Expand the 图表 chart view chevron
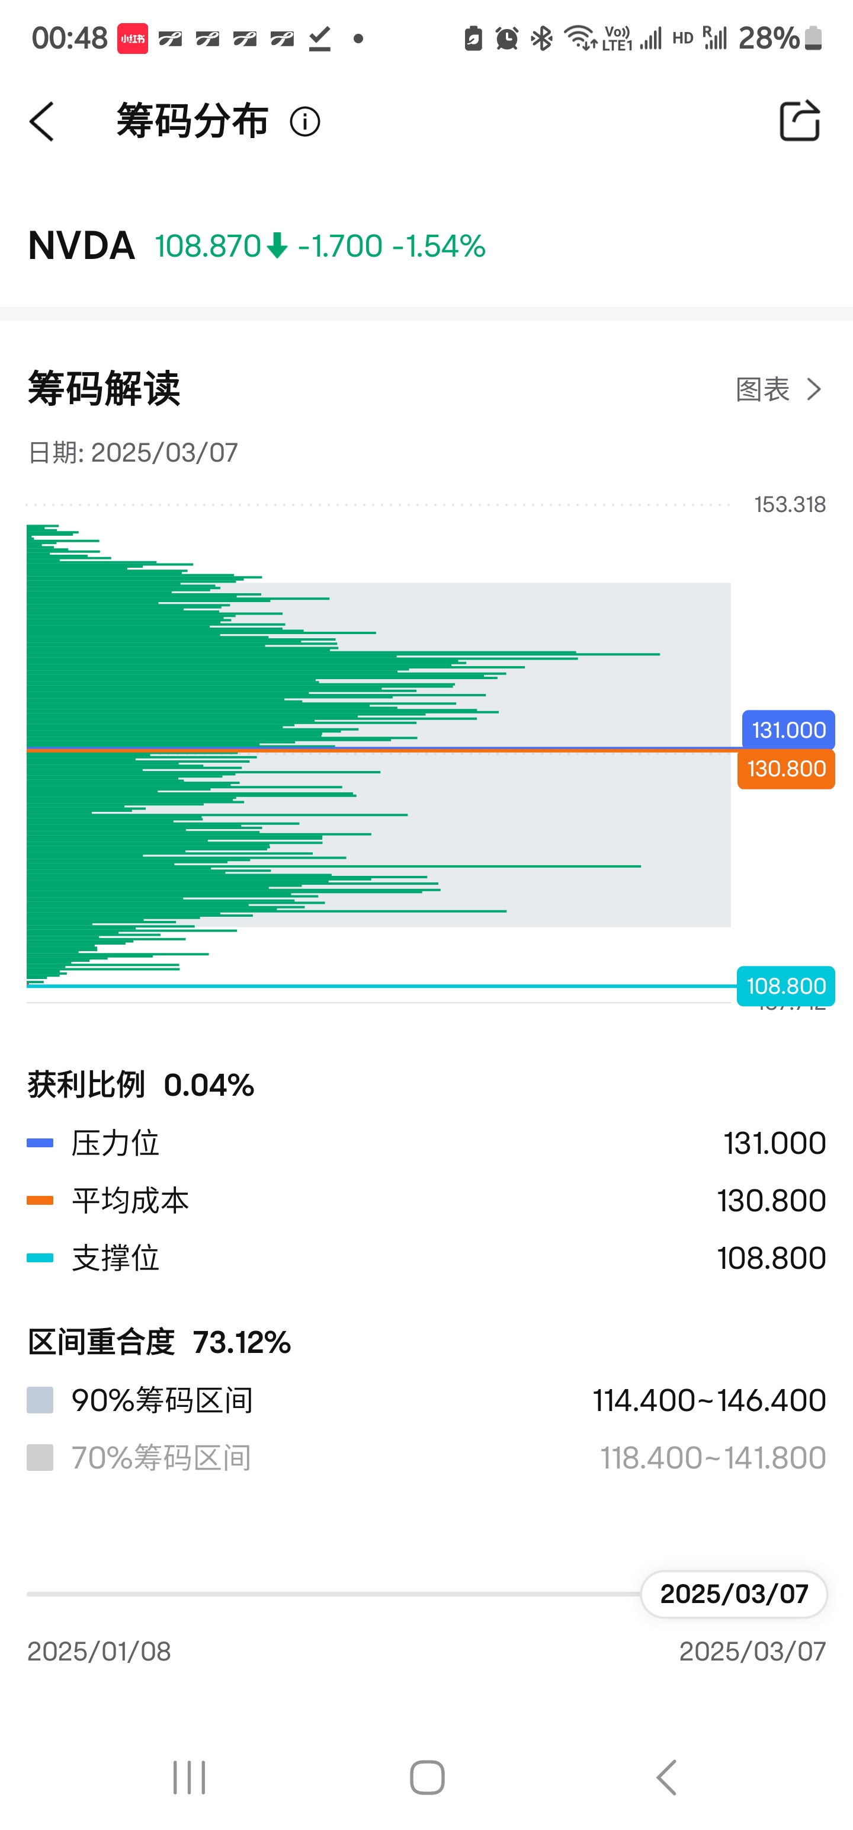 [x=814, y=389]
